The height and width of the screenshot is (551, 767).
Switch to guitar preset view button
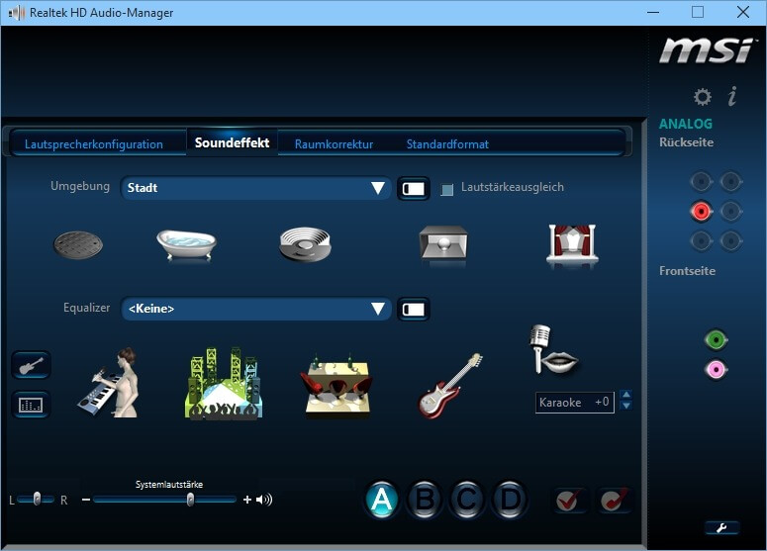click(x=31, y=365)
